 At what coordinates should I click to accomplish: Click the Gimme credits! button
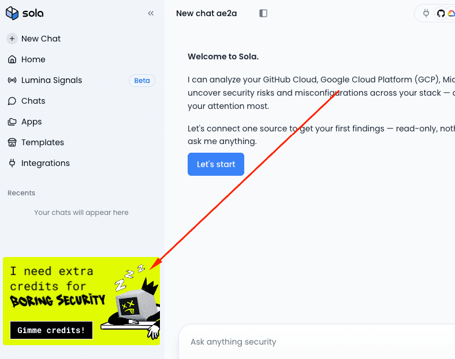51,330
